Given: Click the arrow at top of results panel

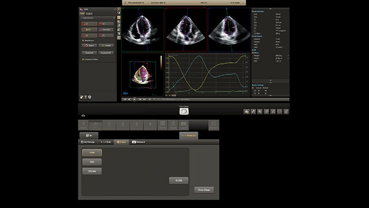Looking at the screenshot, I should (270, 9).
